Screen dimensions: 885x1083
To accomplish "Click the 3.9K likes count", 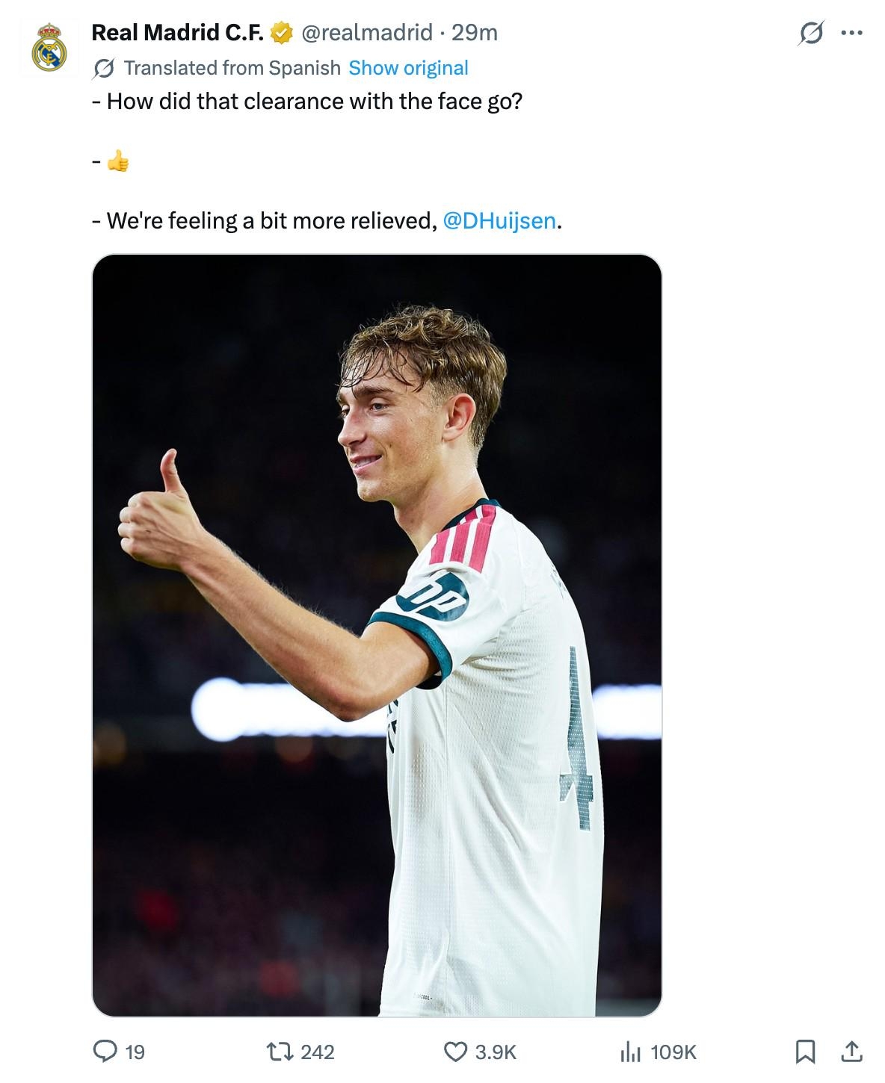I will pyautogui.click(x=496, y=1052).
